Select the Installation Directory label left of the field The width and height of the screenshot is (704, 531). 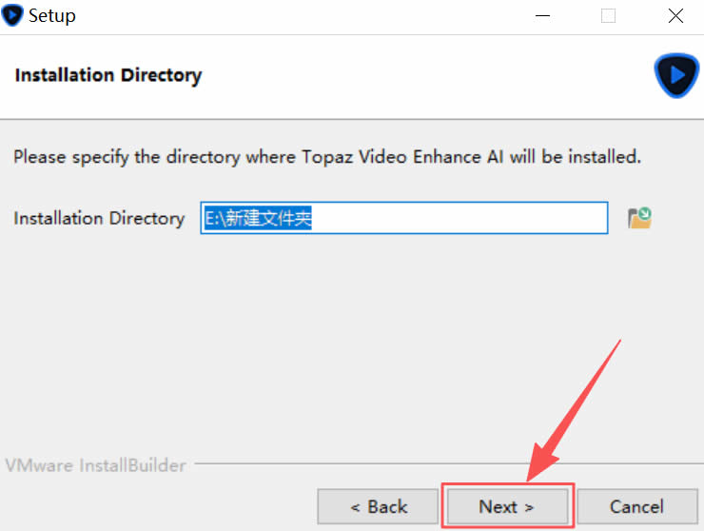(x=99, y=218)
